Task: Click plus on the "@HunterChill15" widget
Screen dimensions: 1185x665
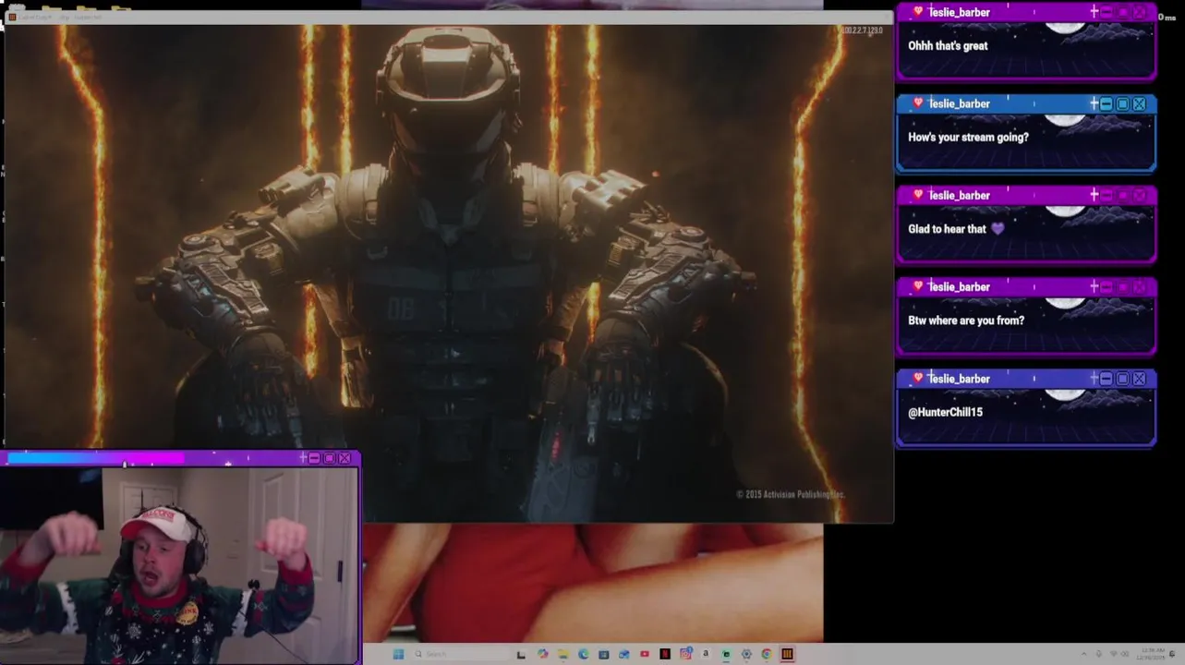Action: (x=1094, y=378)
